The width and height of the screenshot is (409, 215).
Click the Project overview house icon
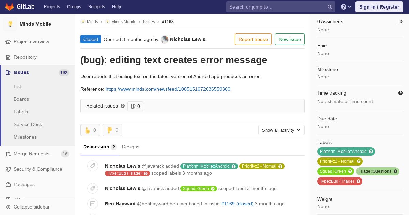(8, 42)
